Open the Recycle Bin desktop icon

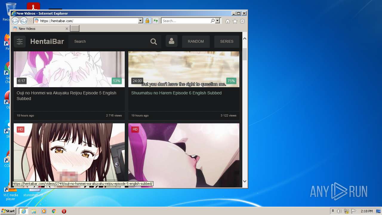click(x=11, y=12)
